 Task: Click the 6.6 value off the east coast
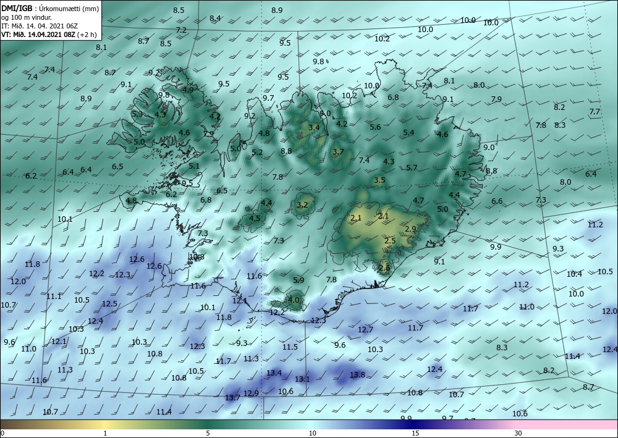click(x=497, y=201)
